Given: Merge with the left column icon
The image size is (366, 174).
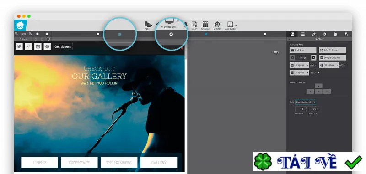Looking at the screenshot, I should [x=292, y=57].
